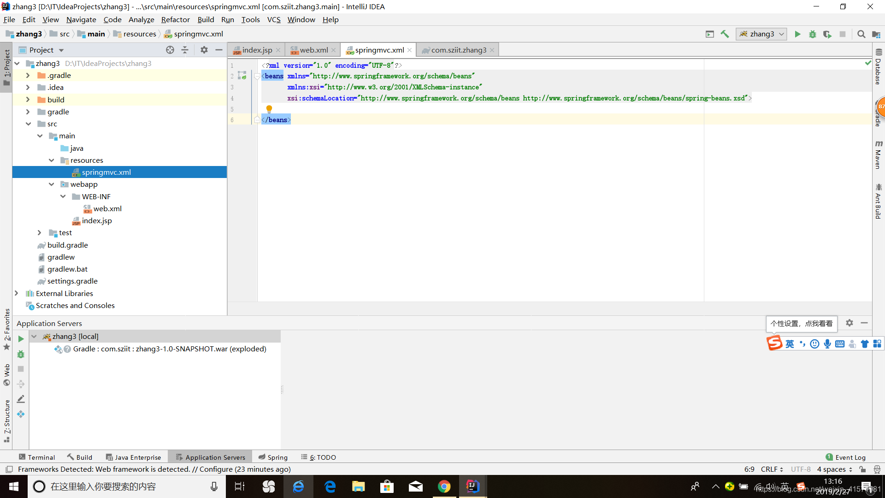Open the Event Log
This screenshot has height=498, width=885.
click(846, 457)
